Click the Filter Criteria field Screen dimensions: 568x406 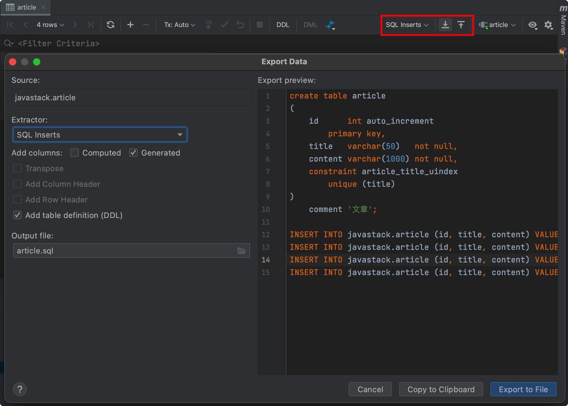59,44
